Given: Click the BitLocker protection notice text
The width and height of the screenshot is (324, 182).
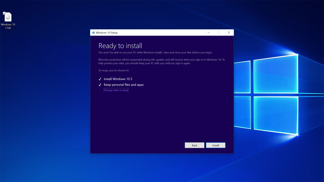Looking at the screenshot, I should click(x=161, y=61).
